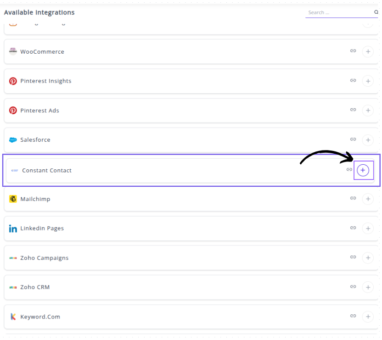
Task: Click the Pinterest Insights logo
Action: coord(13,81)
